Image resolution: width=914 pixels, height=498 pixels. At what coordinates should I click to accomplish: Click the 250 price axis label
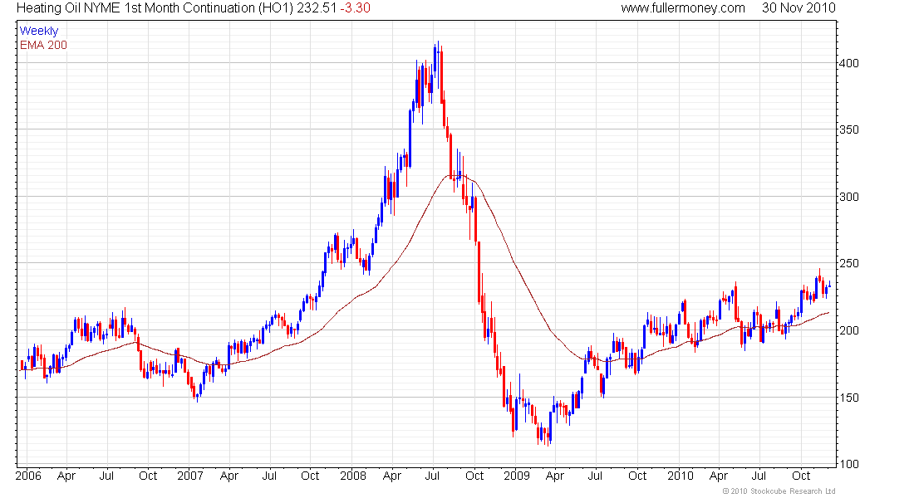click(x=848, y=263)
